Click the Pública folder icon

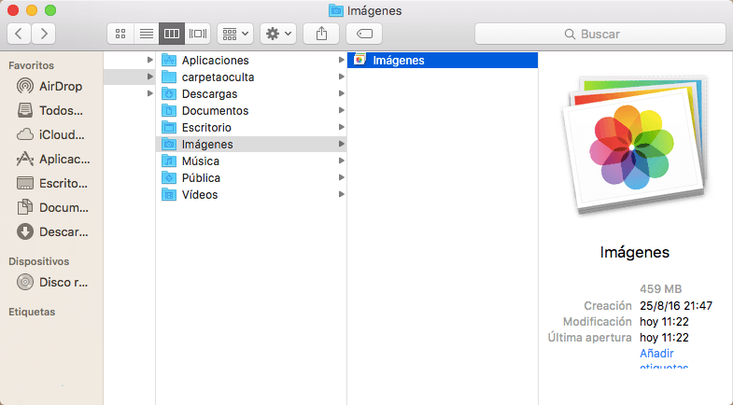point(169,177)
